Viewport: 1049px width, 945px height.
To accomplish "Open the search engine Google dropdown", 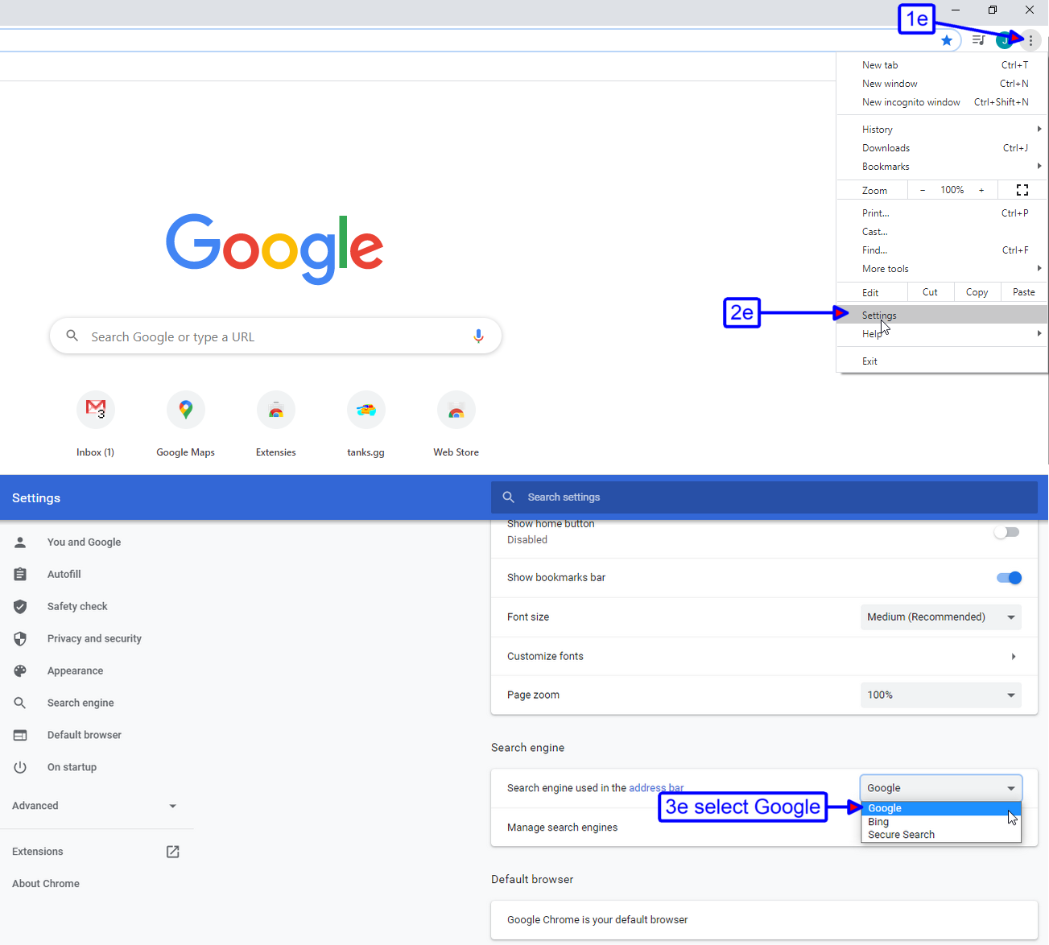I will click(x=941, y=788).
